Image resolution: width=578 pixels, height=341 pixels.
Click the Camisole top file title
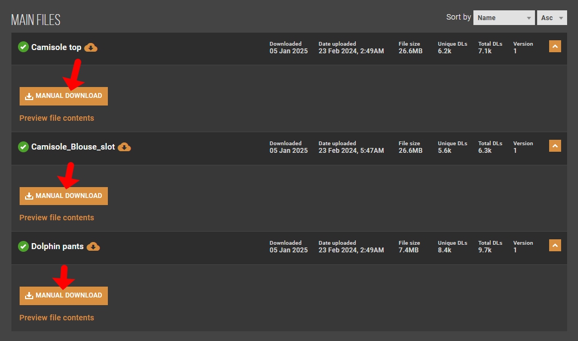click(x=56, y=47)
